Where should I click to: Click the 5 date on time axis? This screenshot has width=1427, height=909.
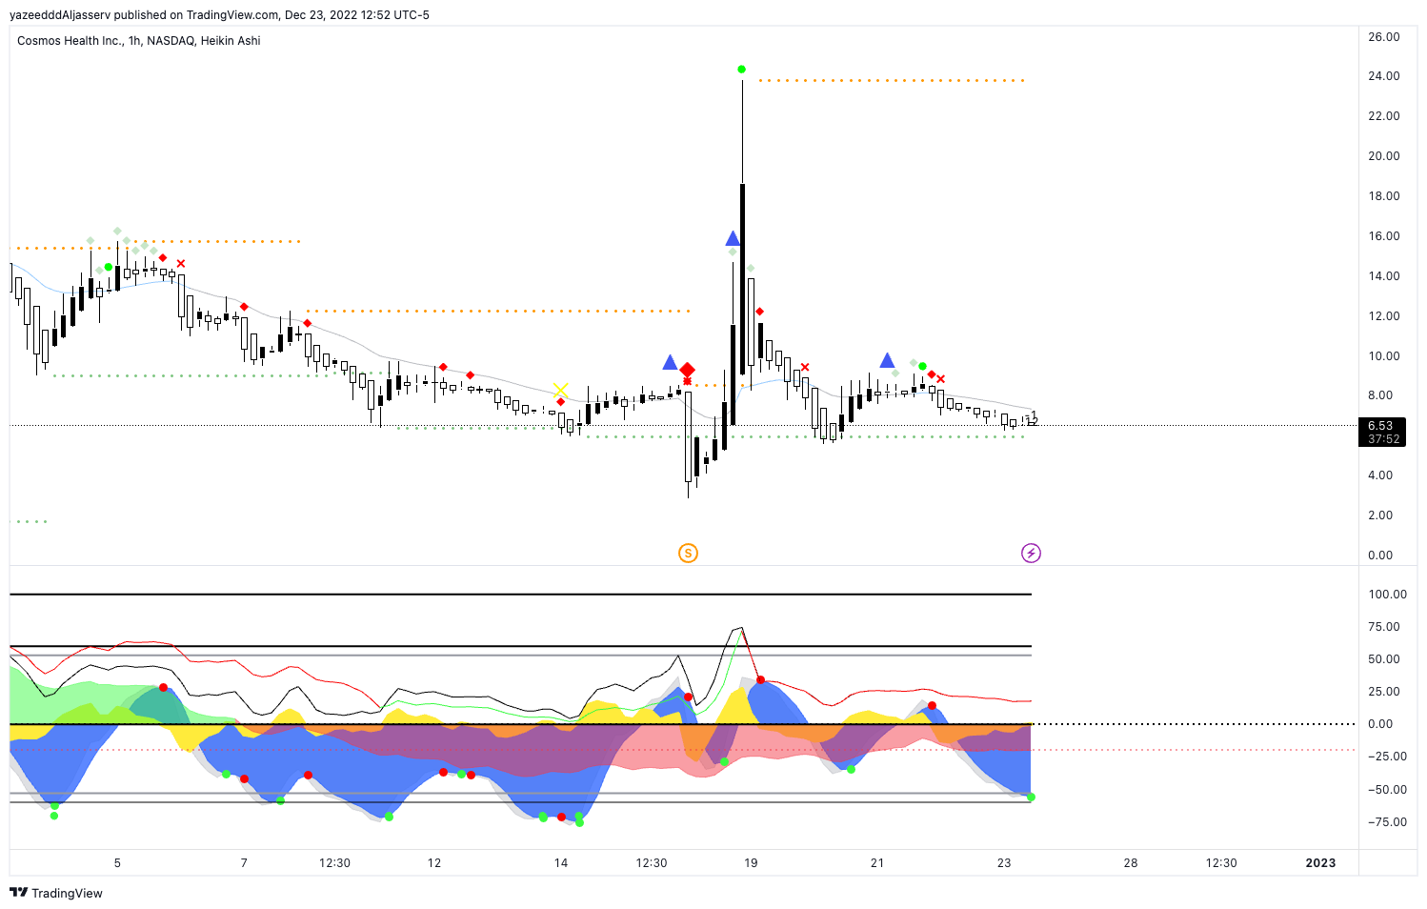click(117, 863)
